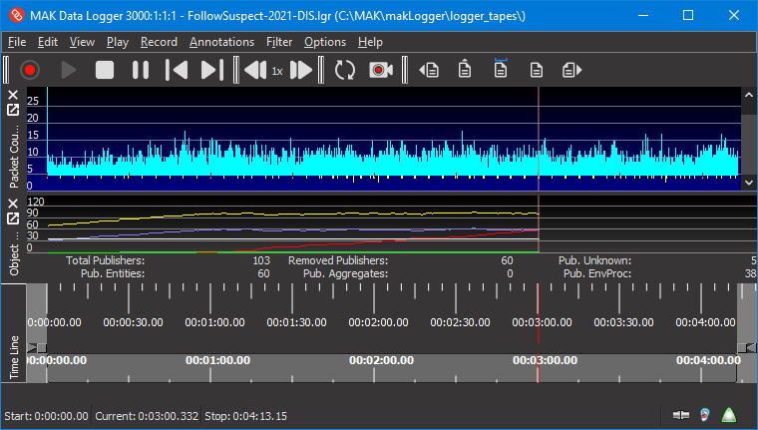
Task: Undock the Object Count graph panel
Action: tap(13, 218)
